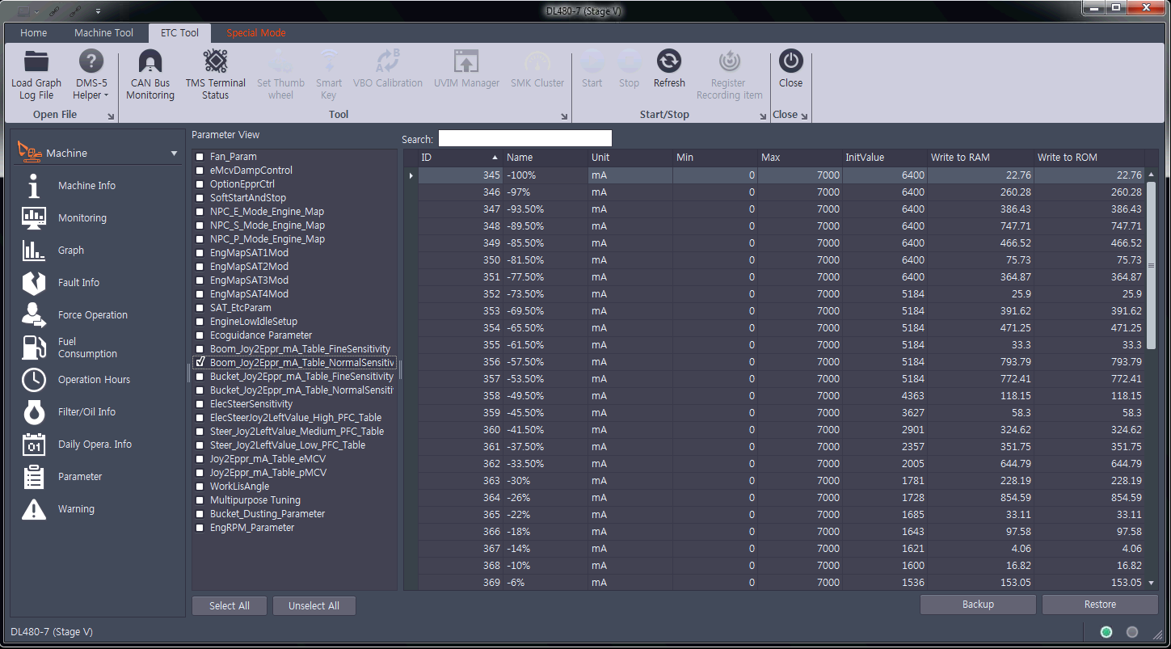The width and height of the screenshot is (1171, 649).
Task: Click the Backup button
Action: pyautogui.click(x=978, y=605)
